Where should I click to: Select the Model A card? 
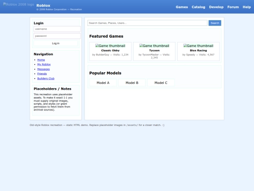point(103,83)
